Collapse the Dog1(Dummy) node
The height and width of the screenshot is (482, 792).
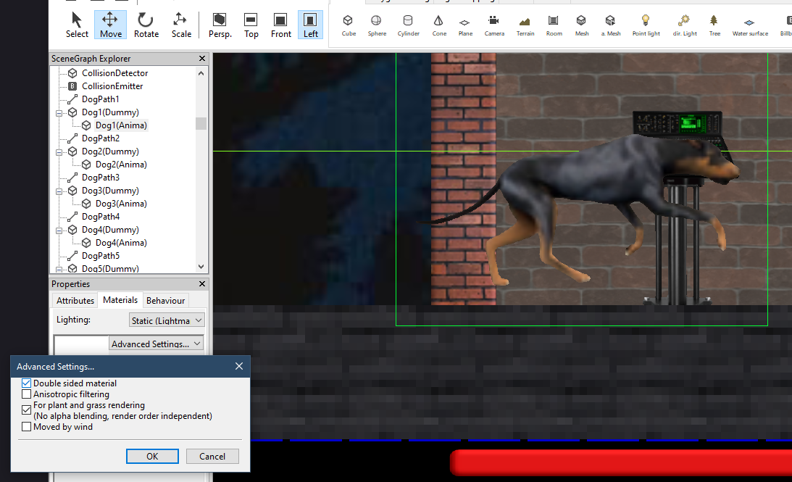pos(59,112)
